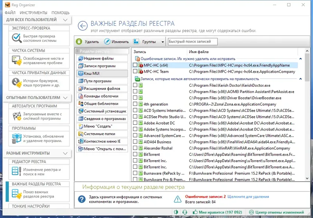The height and width of the screenshot is (218, 313).
Task: Click the Группы grid icon
Action: click(x=136, y=41)
